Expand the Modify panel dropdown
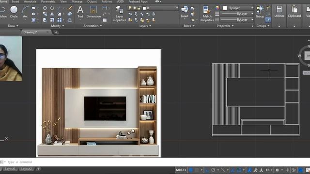 coord(58,26)
